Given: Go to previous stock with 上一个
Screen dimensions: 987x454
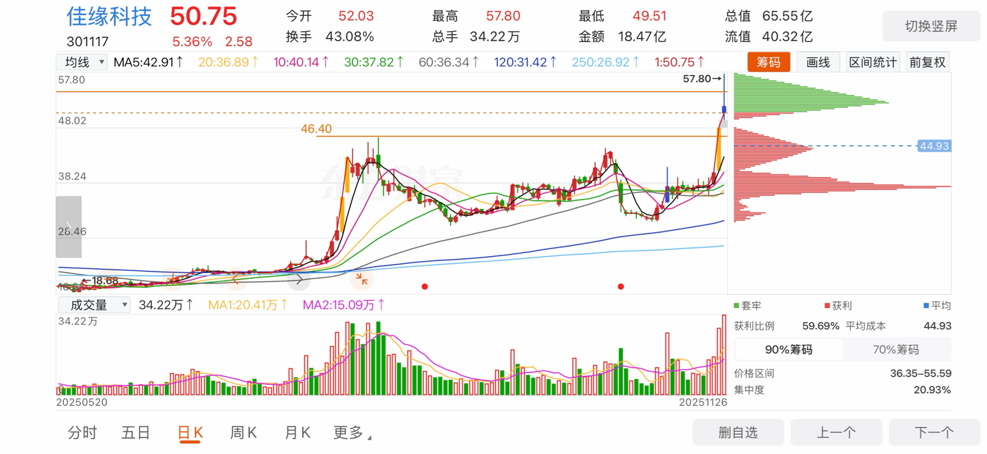Looking at the screenshot, I should pyautogui.click(x=836, y=433).
